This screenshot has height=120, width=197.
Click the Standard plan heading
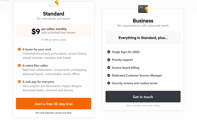54,14
